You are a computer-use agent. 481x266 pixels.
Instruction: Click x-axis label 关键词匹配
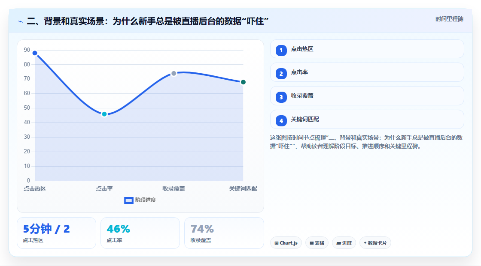click(x=243, y=189)
